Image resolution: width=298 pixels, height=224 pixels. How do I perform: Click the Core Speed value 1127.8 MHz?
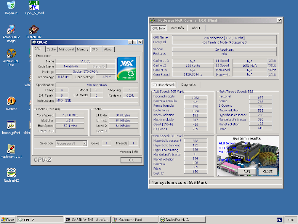(x=70, y=115)
